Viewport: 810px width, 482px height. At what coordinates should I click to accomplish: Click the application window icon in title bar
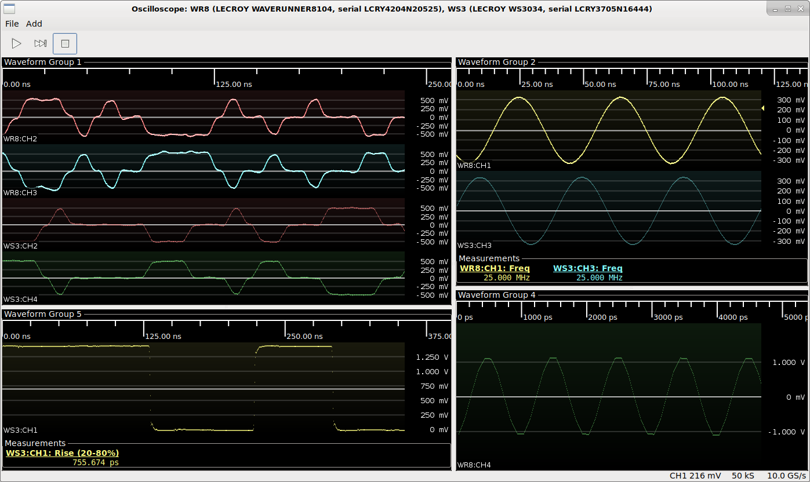click(x=10, y=8)
